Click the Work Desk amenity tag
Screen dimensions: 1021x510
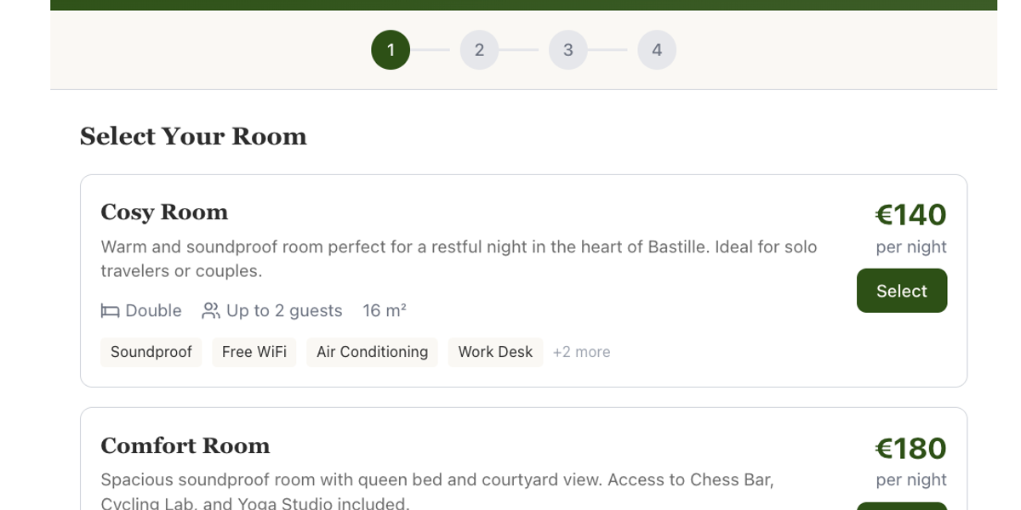click(x=495, y=351)
